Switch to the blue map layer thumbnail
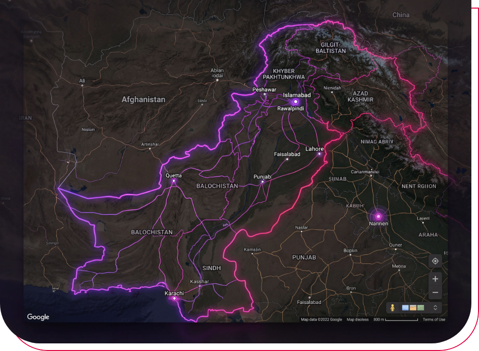Image resolution: width=479 pixels, height=351 pixels. [x=406, y=308]
